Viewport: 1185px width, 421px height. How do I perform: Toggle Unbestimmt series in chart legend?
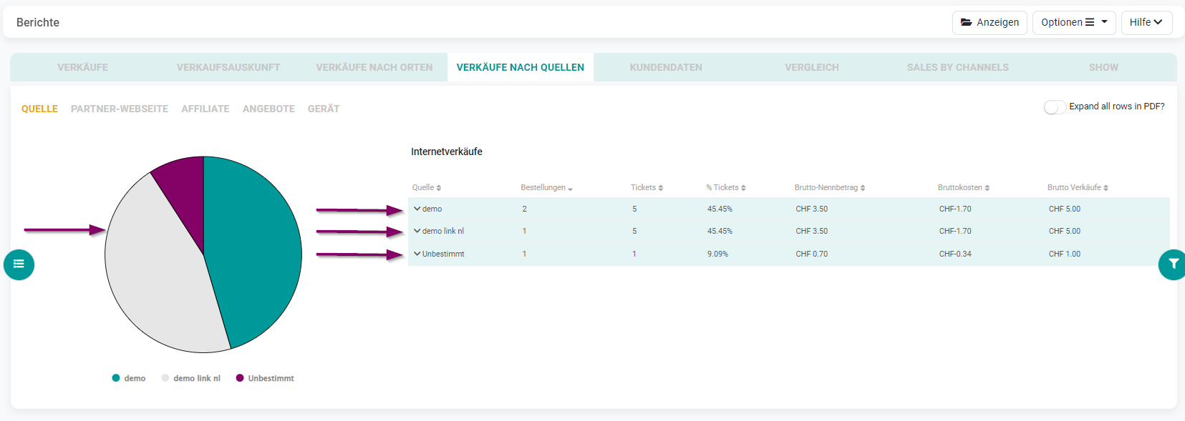tap(265, 378)
